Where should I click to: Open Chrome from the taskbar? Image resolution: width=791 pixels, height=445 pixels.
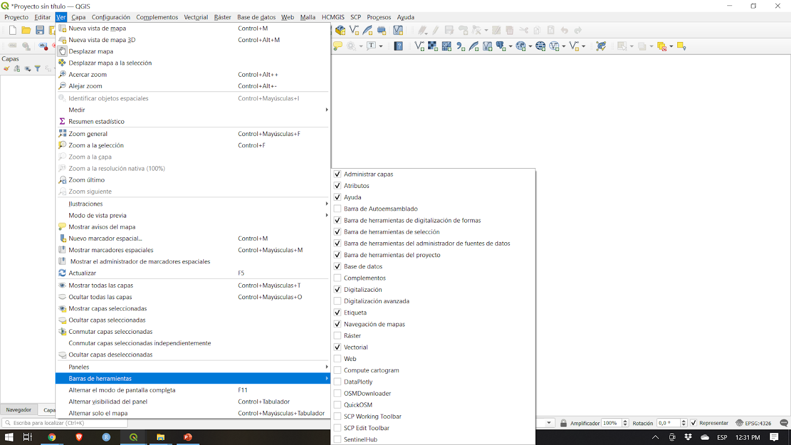click(52, 437)
